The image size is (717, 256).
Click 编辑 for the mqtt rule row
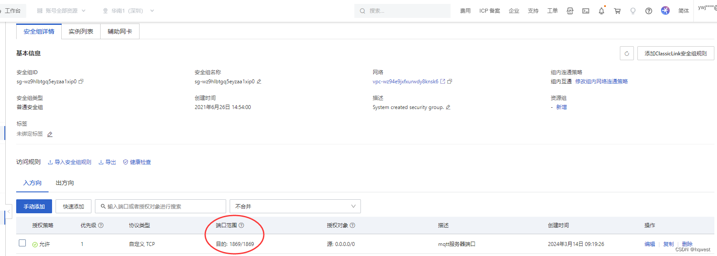(650, 244)
